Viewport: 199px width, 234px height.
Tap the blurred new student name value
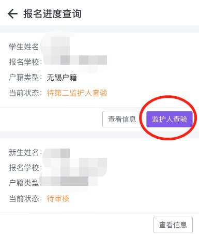pos(56,153)
